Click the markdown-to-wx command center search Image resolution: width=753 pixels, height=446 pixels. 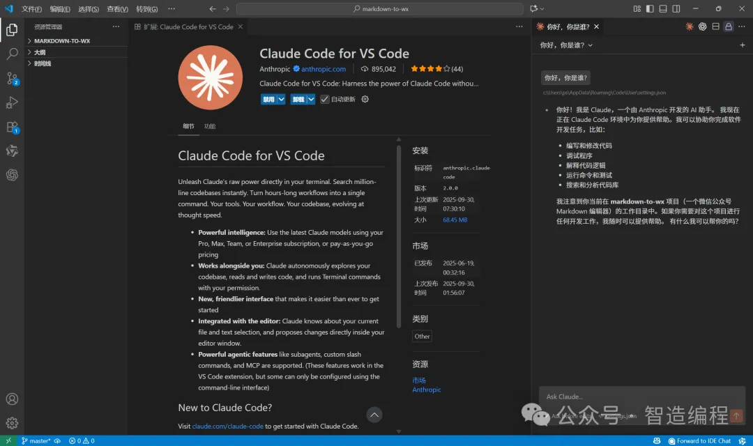[380, 8]
